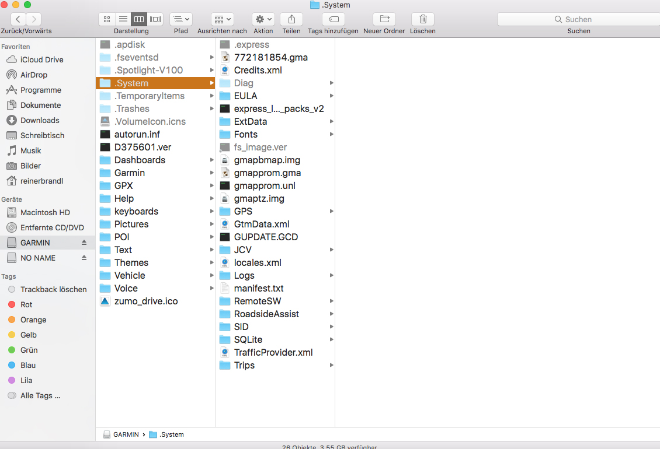Select the GUPDATE.GCD file

pos(275,237)
